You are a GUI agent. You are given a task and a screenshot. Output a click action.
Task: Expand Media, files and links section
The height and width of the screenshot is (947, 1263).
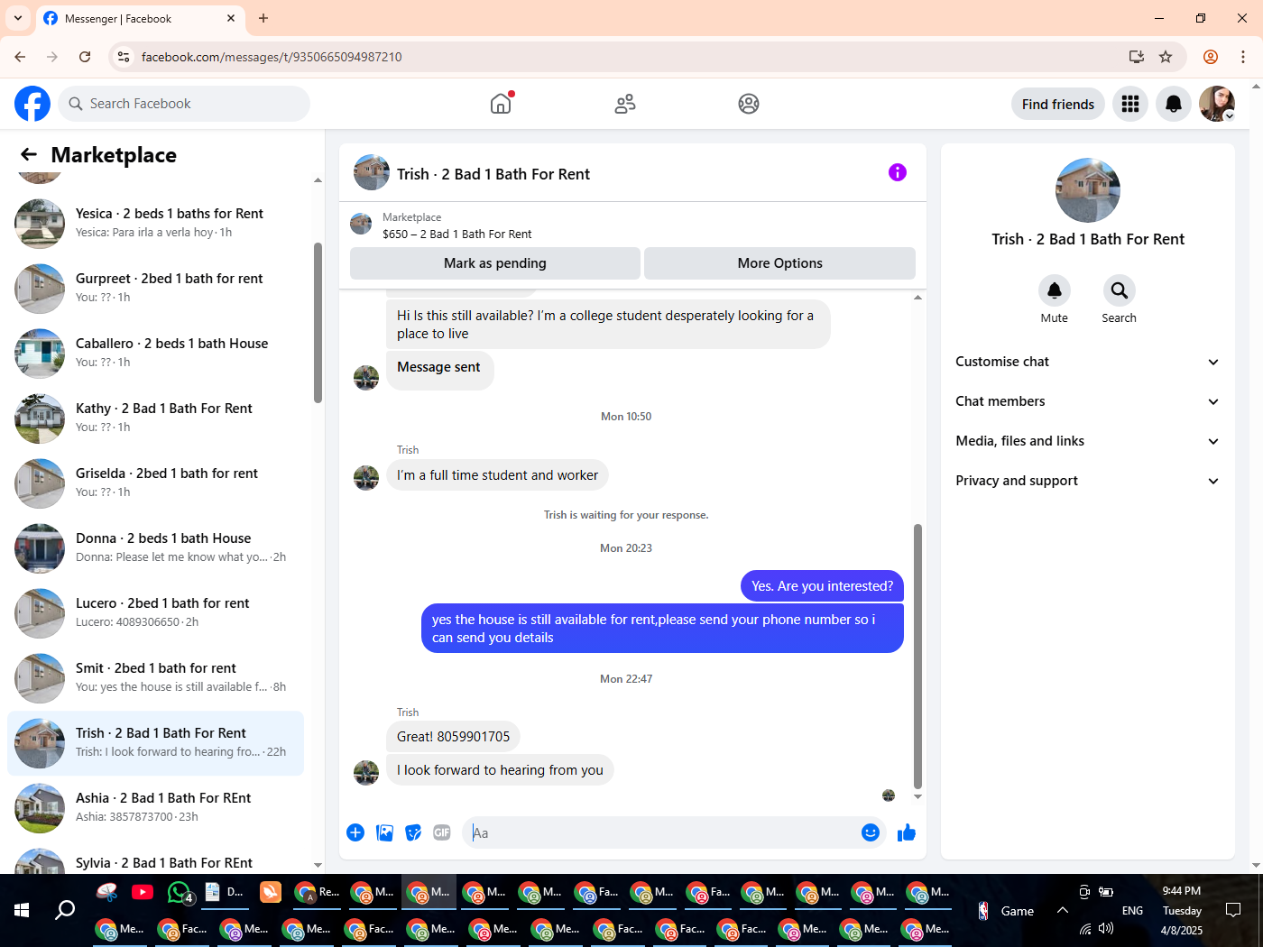1087,441
